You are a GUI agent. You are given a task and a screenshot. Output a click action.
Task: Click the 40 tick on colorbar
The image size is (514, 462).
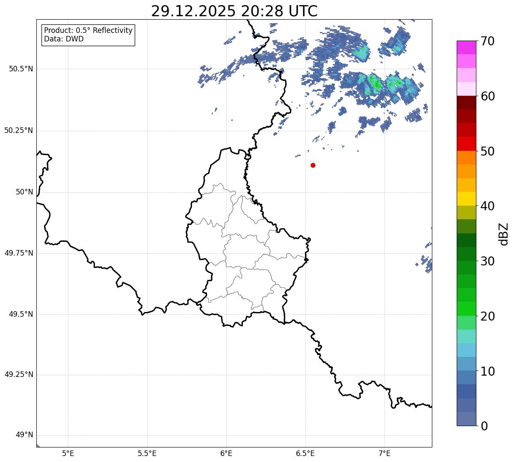point(487,206)
